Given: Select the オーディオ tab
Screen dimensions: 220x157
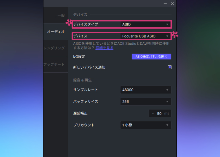Looking at the screenshot, I should pos(56,32).
